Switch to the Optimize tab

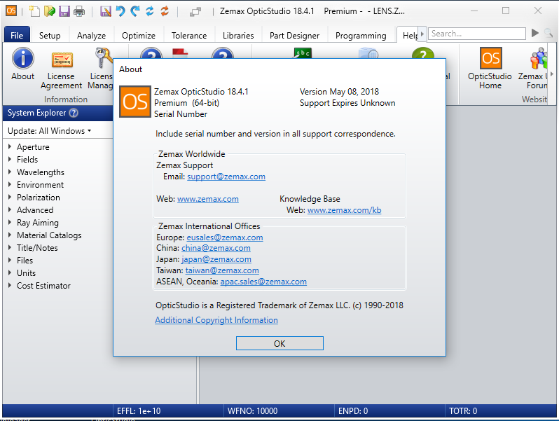[138, 35]
